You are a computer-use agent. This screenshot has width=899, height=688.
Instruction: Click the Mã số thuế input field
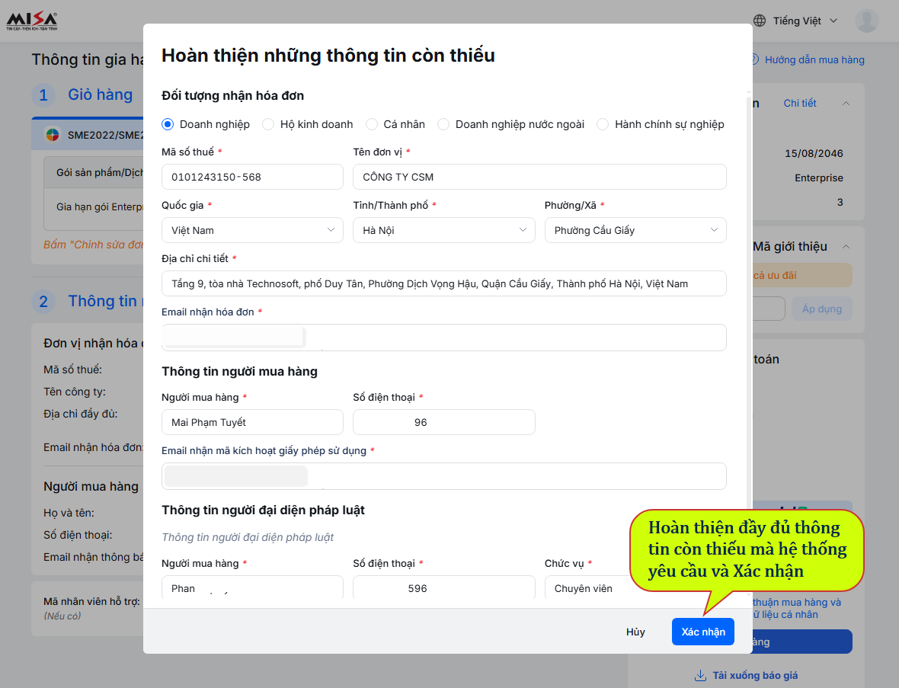[x=252, y=177]
